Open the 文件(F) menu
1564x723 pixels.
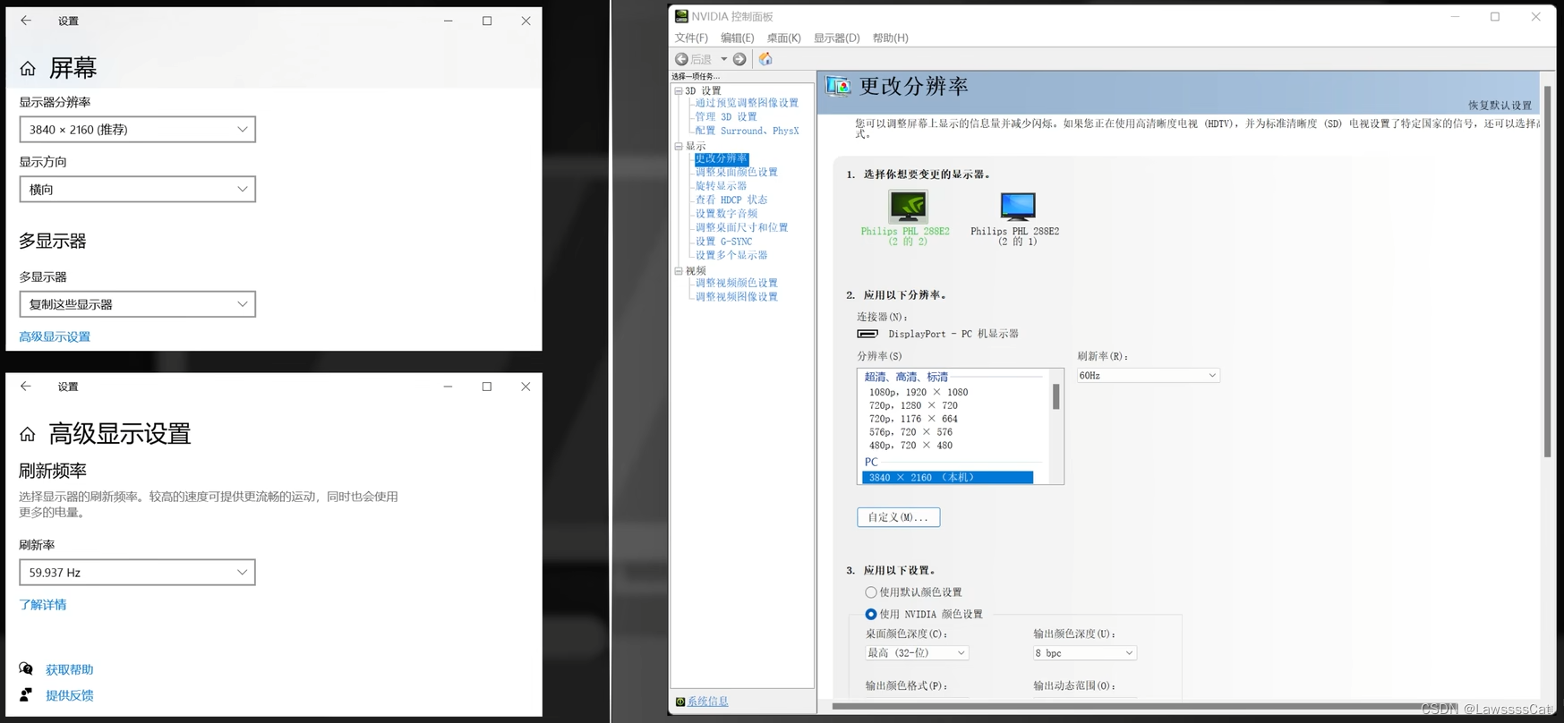coord(691,38)
